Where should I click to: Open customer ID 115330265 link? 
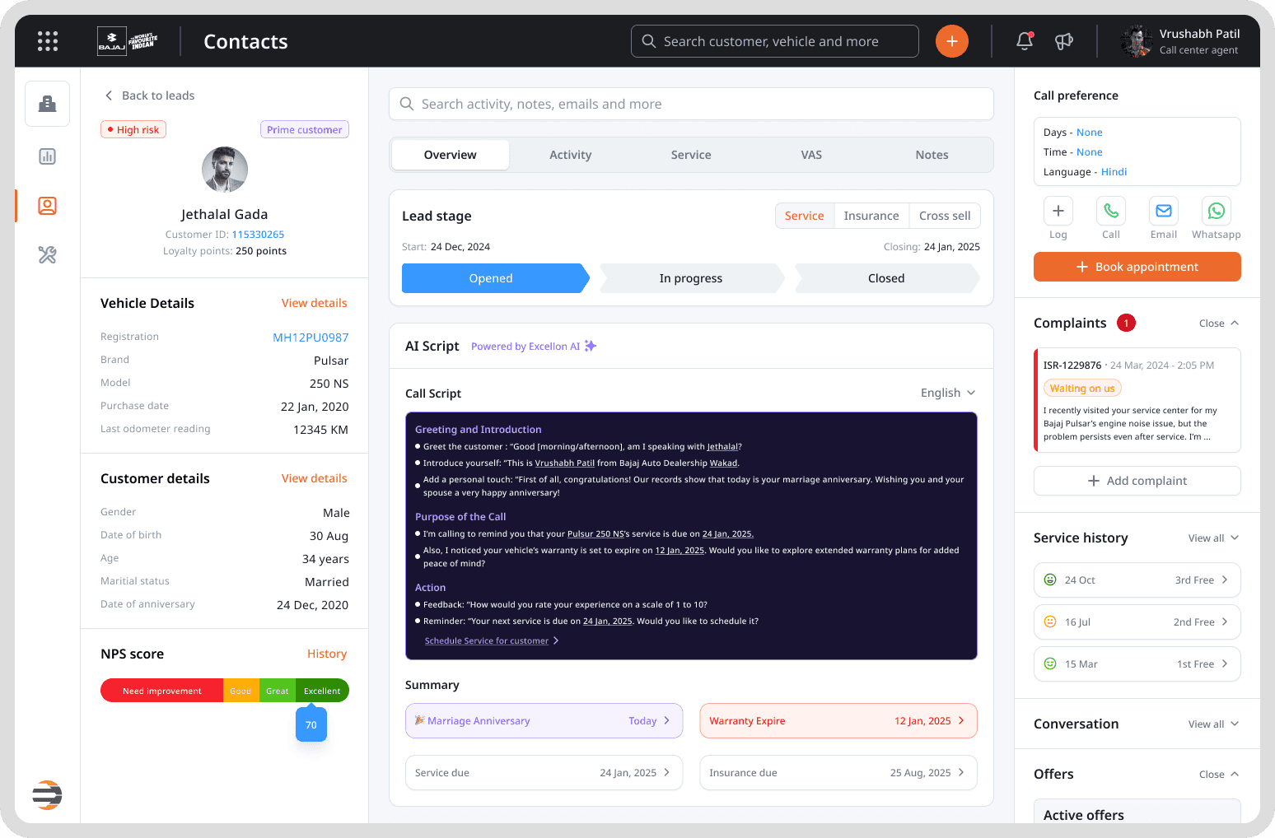(x=258, y=235)
